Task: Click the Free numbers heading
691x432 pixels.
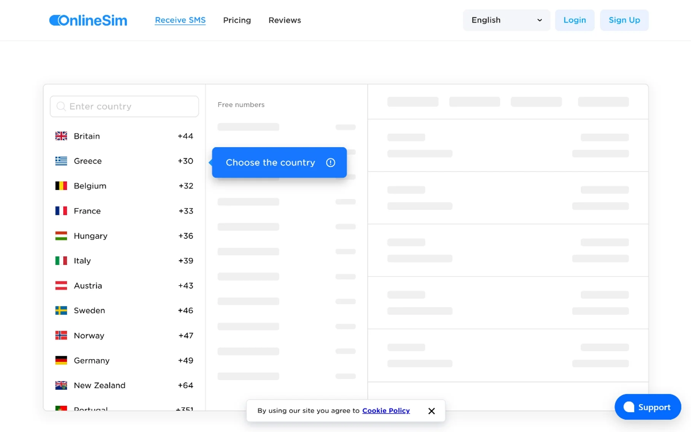Action: [241, 105]
